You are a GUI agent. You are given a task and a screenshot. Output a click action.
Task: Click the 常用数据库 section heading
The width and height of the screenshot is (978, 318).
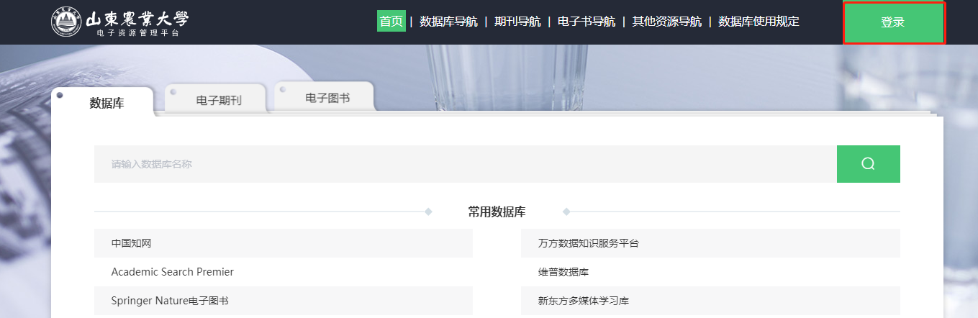[x=497, y=212]
